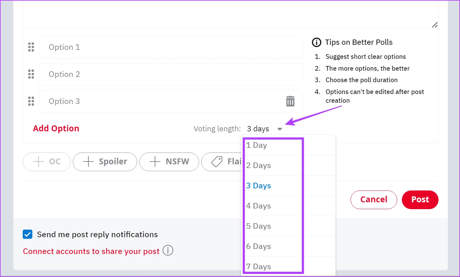Click the text area resize grip
This screenshot has width=460, height=277.
(435, 25)
